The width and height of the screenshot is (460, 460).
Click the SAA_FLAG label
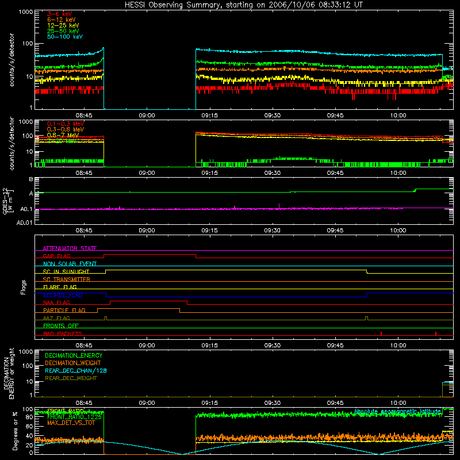(56, 302)
